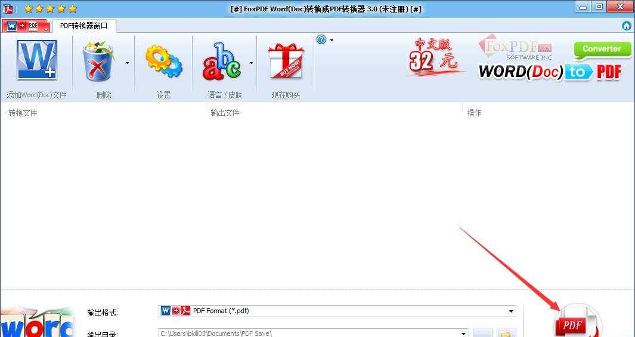Click the 操作 column header
Viewport: 635px width, 337px height.
(474, 113)
